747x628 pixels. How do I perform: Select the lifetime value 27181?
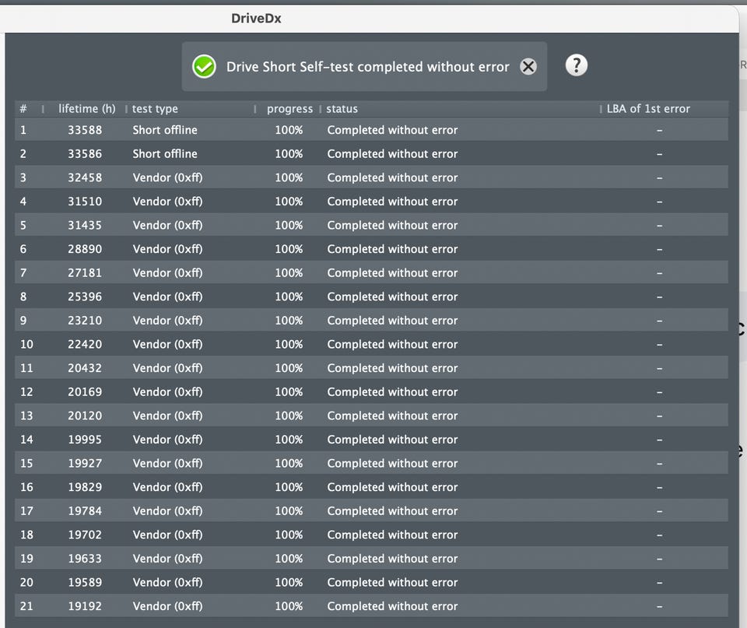point(85,273)
